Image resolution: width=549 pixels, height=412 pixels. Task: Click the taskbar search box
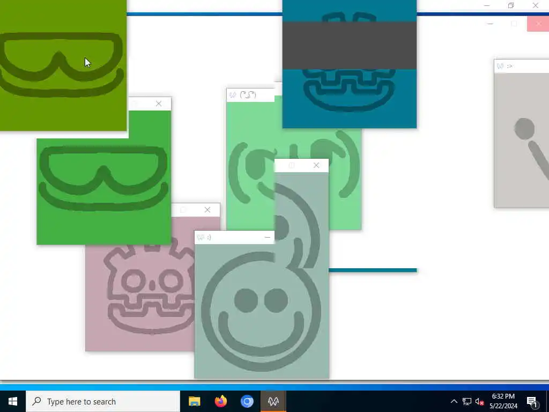[x=103, y=401]
